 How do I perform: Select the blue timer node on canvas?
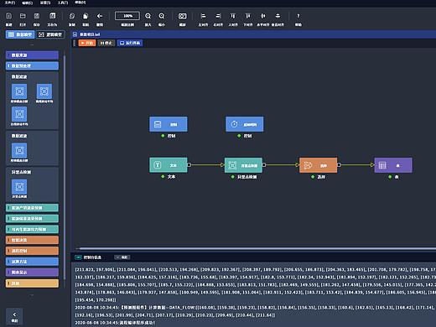coord(244,124)
